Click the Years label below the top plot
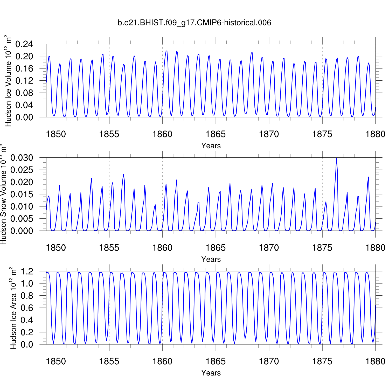The height and width of the screenshot is (389, 389). (x=211, y=146)
